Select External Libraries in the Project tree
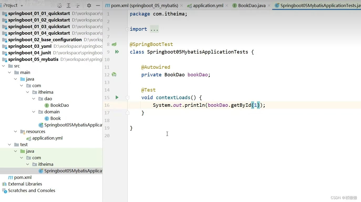 pos(25,184)
